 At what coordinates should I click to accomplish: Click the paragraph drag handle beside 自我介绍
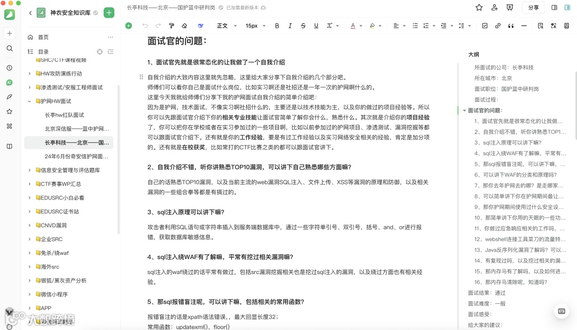point(141,77)
